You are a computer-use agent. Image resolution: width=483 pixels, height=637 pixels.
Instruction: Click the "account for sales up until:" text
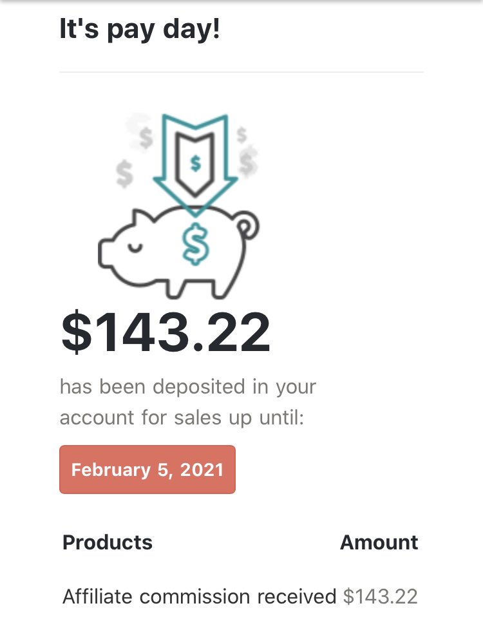[182, 417]
